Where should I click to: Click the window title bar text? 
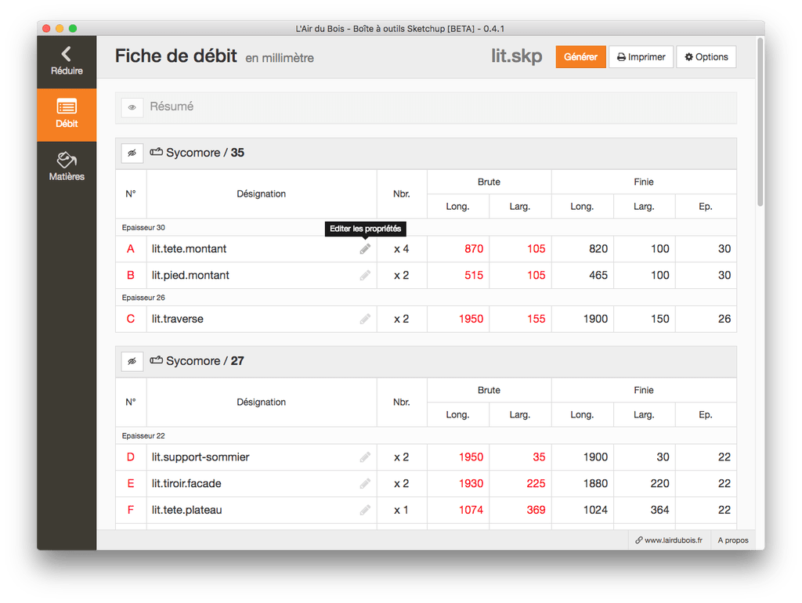click(400, 29)
